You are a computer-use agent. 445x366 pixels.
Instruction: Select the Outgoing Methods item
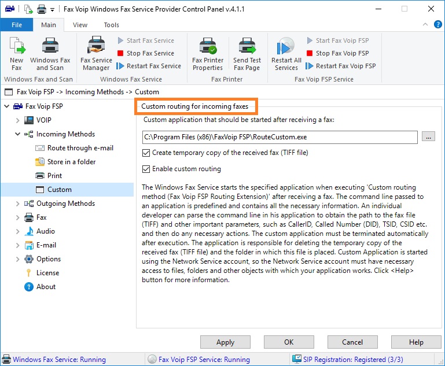[x=60, y=204]
